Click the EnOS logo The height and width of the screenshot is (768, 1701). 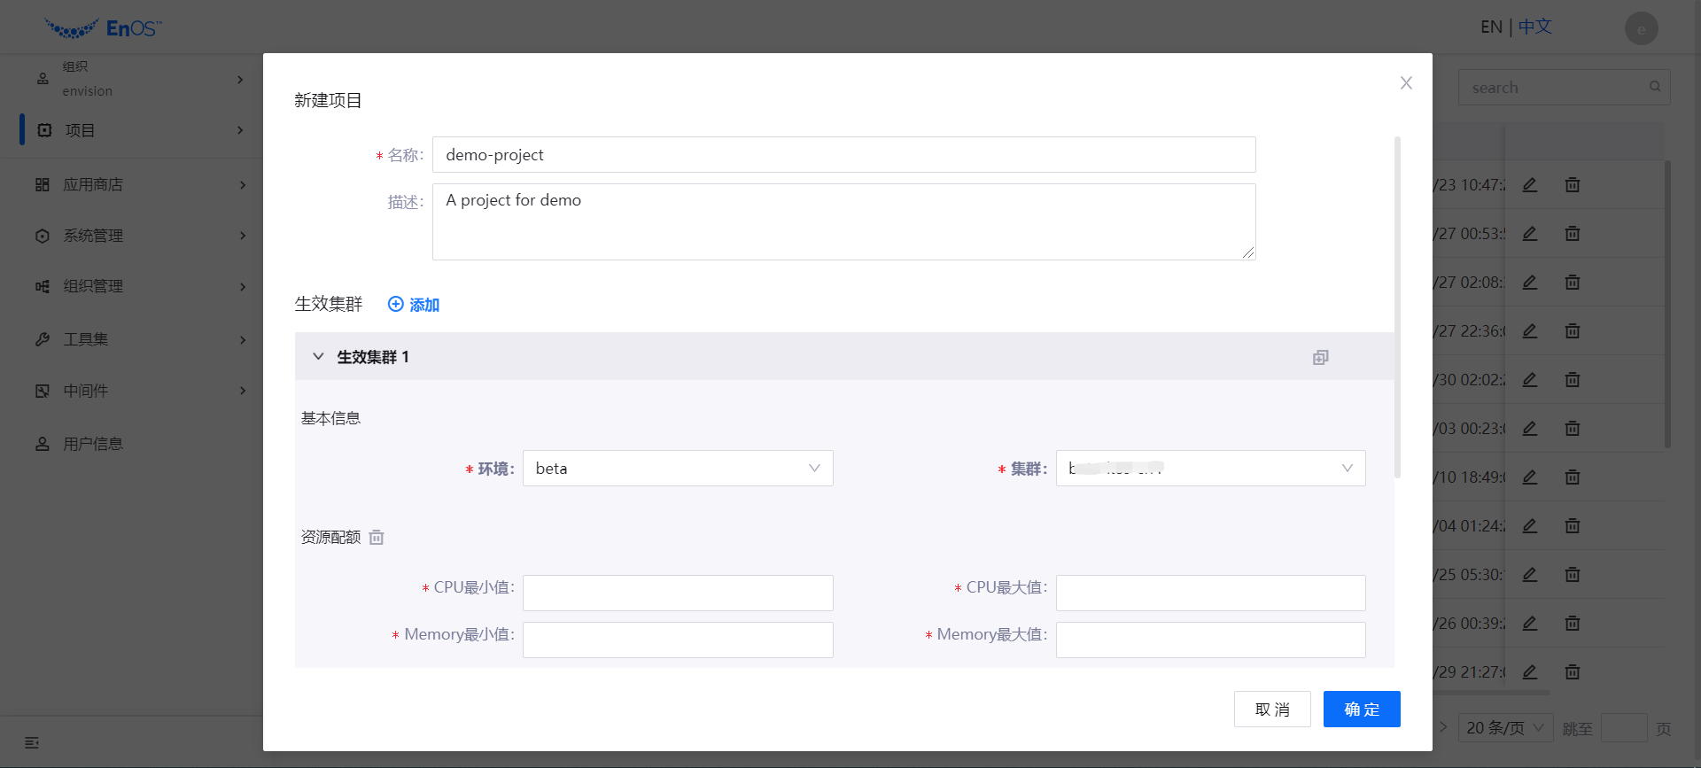(x=103, y=28)
